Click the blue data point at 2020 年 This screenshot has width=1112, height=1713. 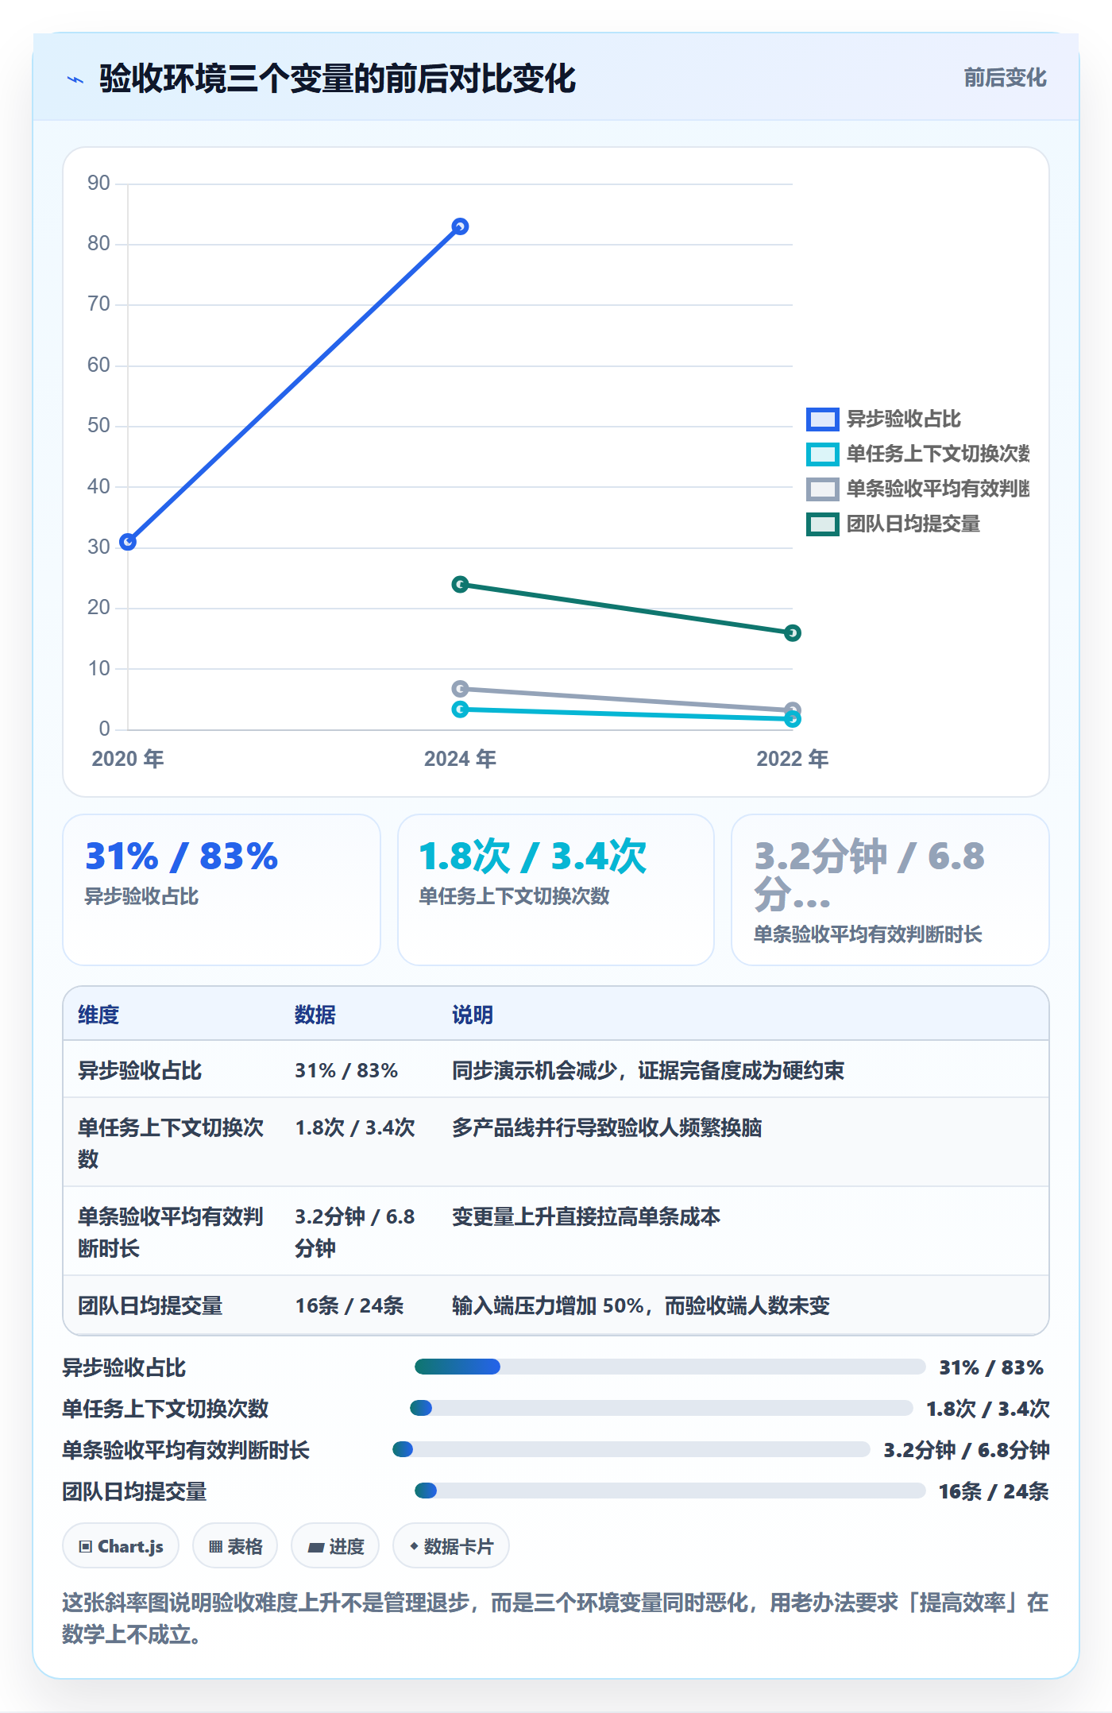[128, 542]
